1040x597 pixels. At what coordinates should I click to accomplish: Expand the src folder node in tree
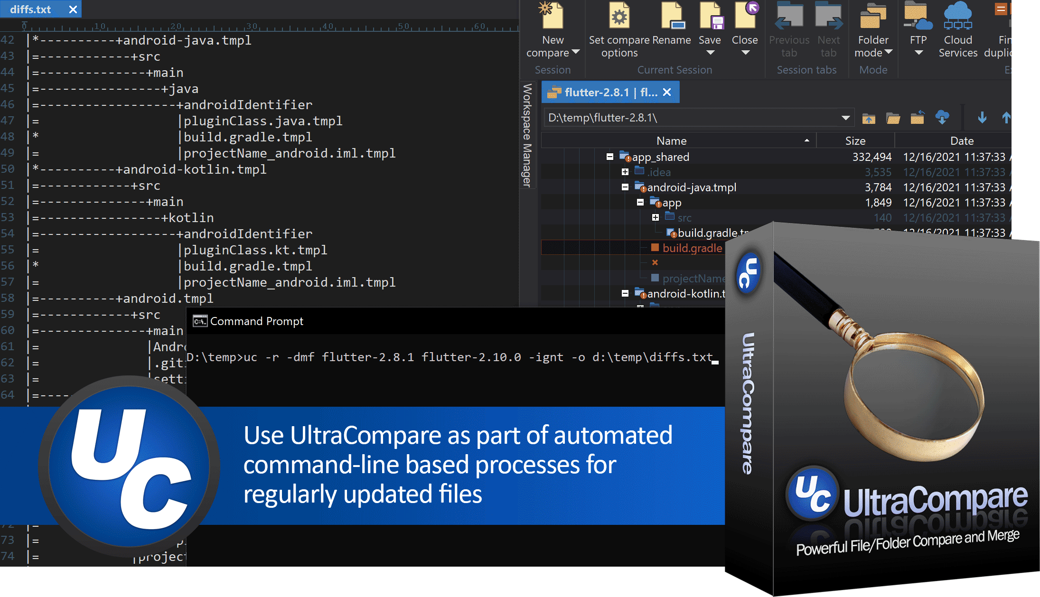tap(656, 217)
